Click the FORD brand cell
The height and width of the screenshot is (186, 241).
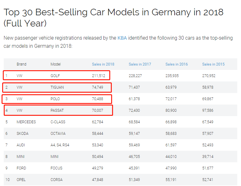(x=21, y=168)
